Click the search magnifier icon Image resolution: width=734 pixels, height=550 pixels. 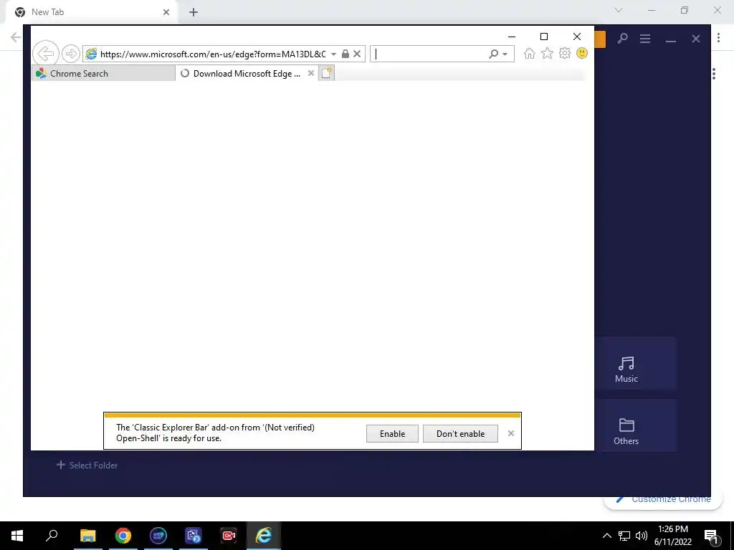pyautogui.click(x=493, y=54)
